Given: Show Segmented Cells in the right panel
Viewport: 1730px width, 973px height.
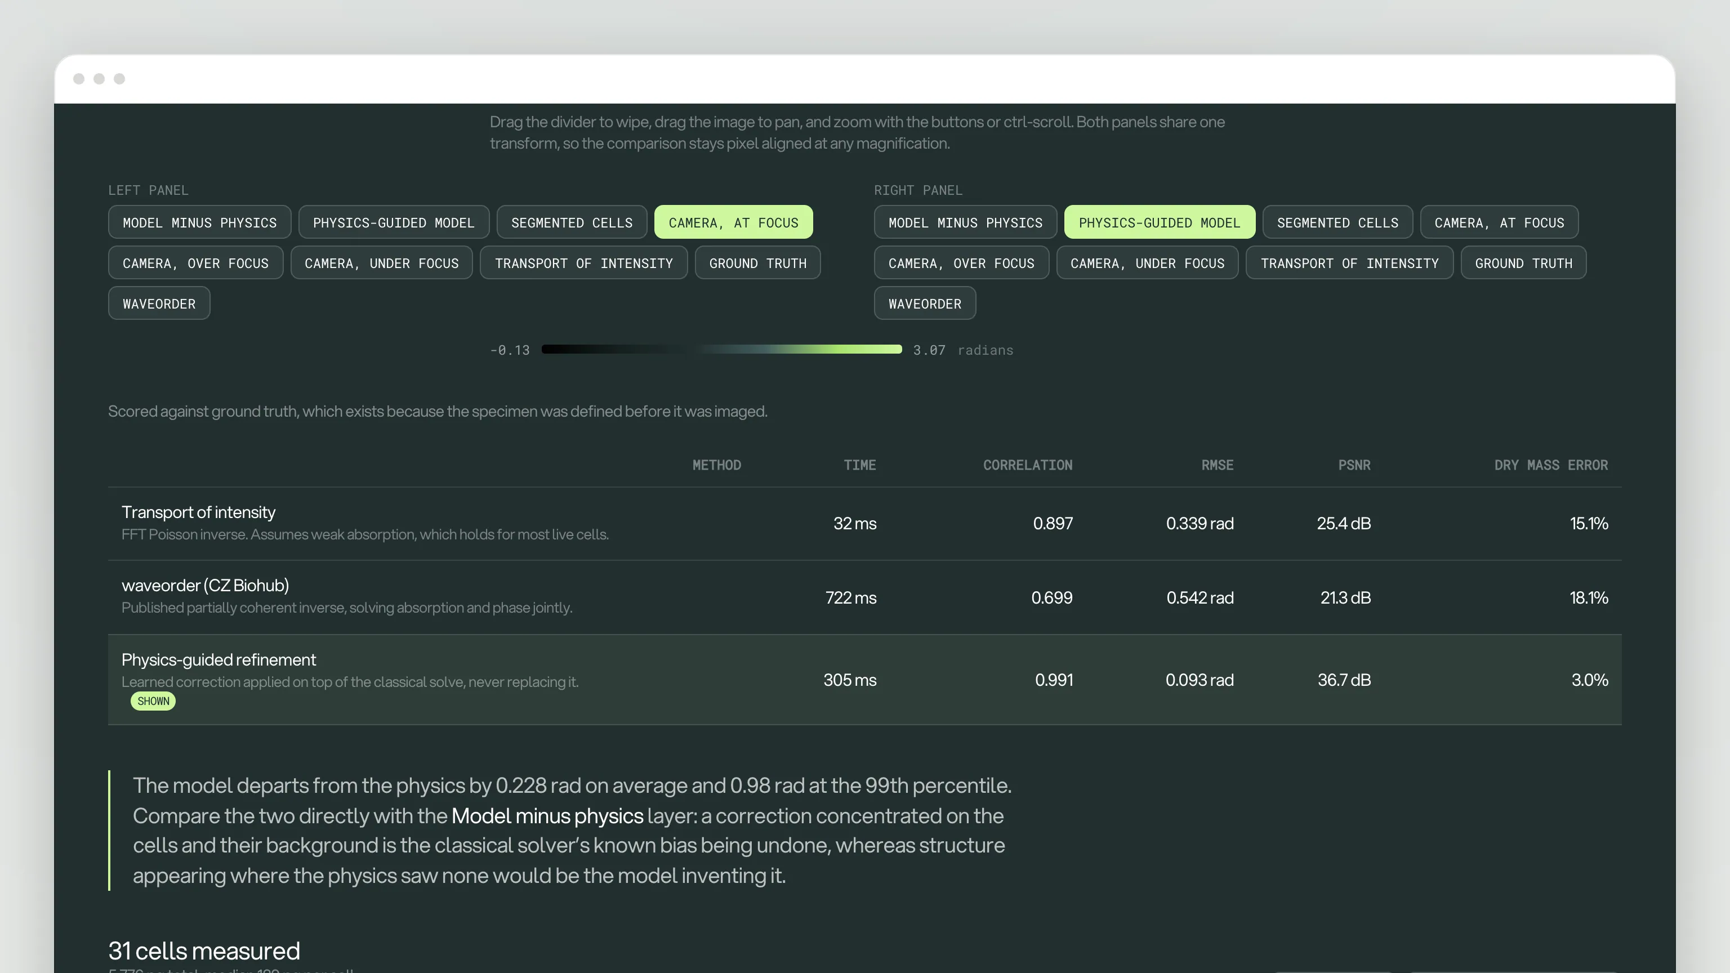Looking at the screenshot, I should click(x=1337, y=222).
